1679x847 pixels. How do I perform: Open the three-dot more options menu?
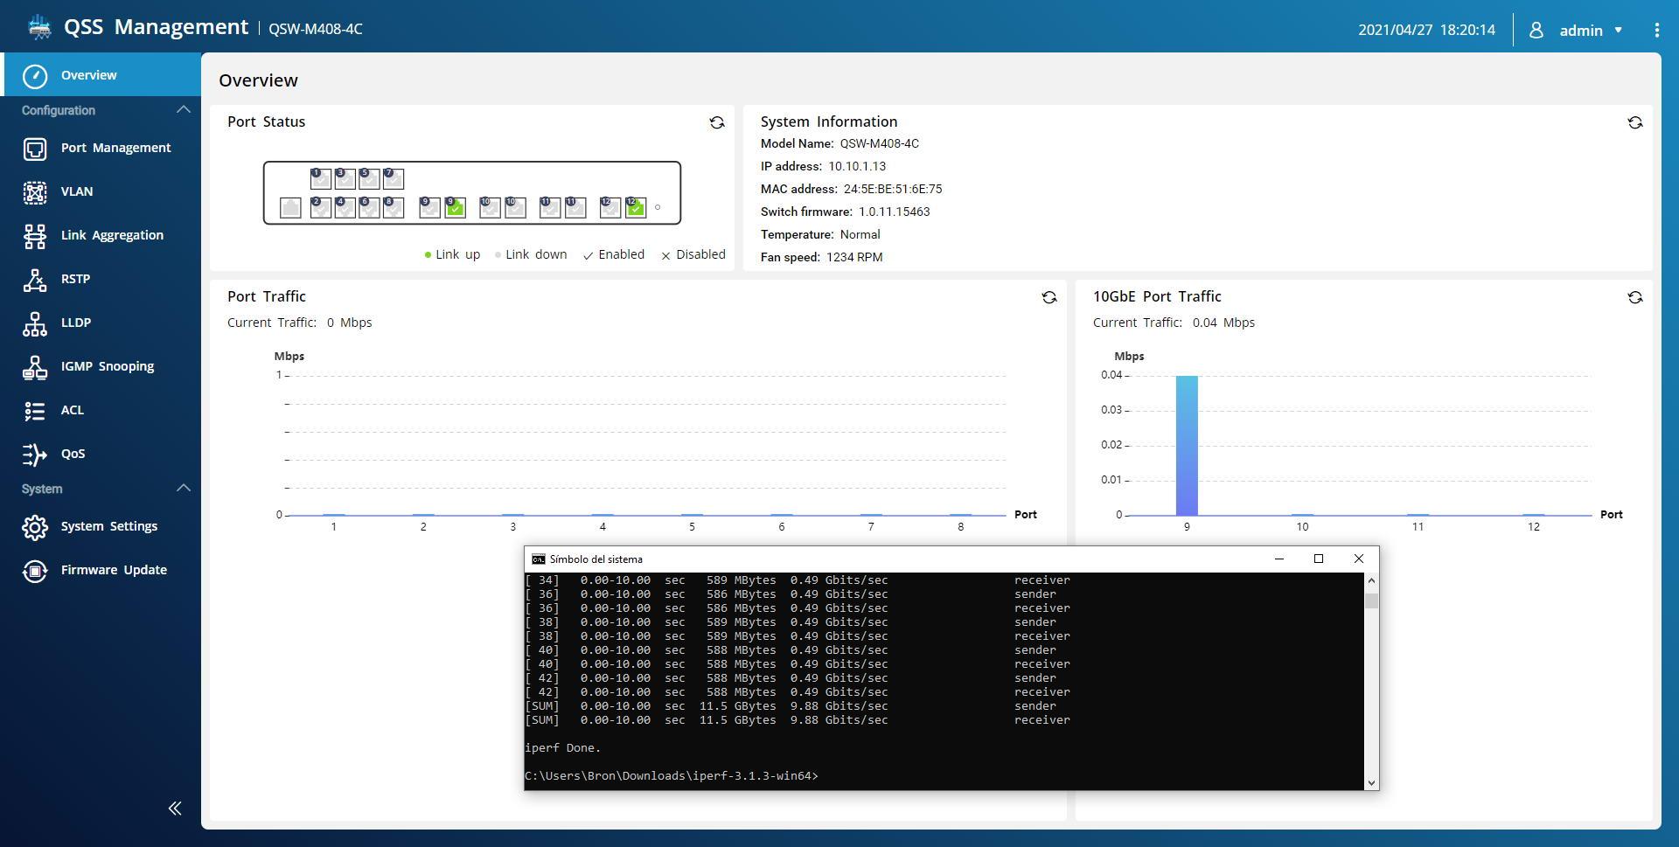1657,31
